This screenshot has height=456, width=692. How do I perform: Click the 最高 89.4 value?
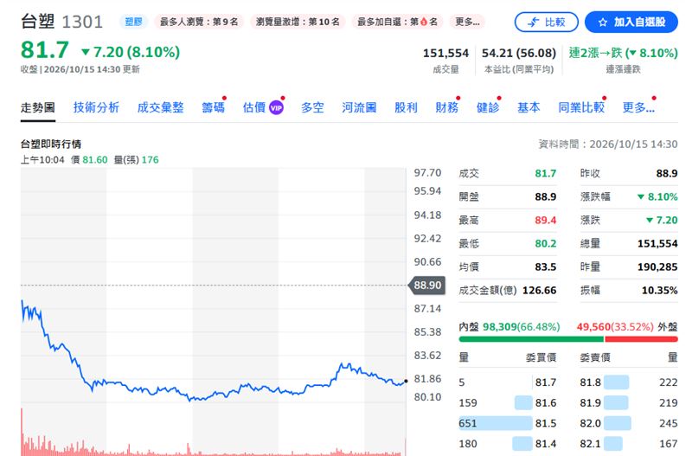(546, 220)
